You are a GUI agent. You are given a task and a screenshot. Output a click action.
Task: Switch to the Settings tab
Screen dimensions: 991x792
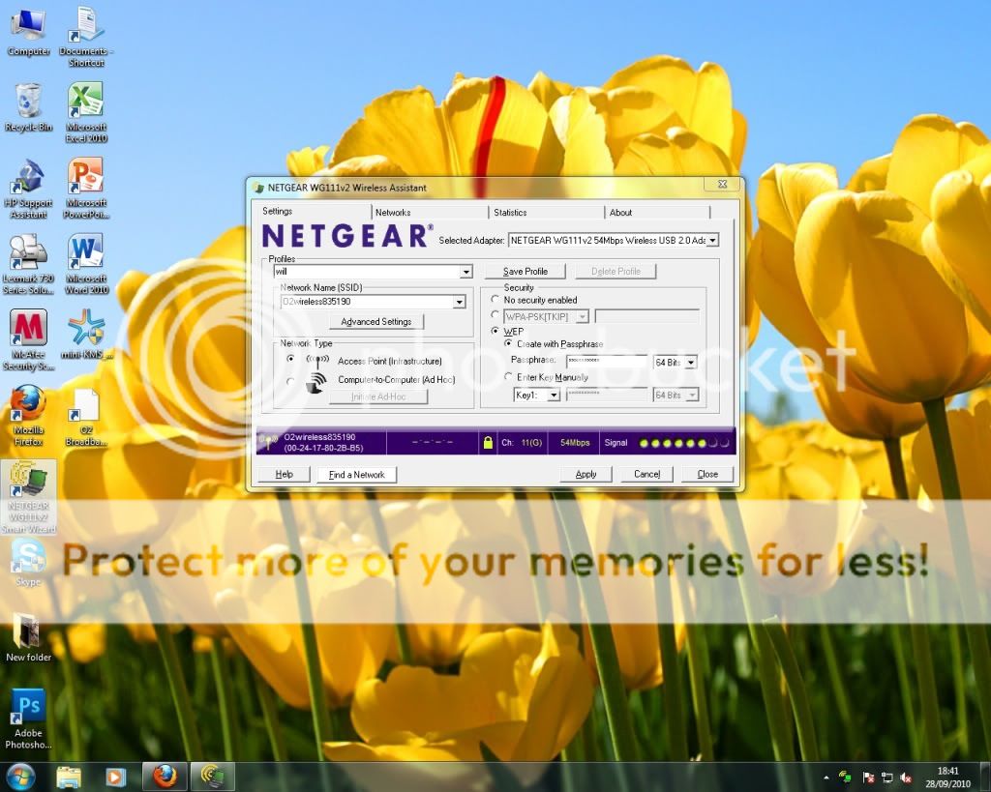(x=278, y=211)
